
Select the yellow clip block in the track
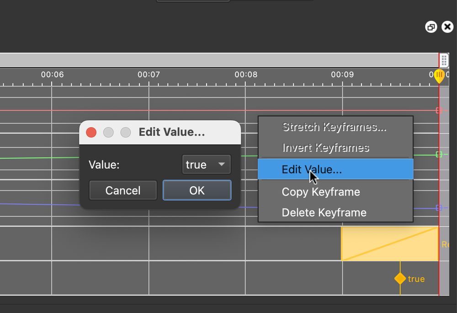click(x=389, y=244)
